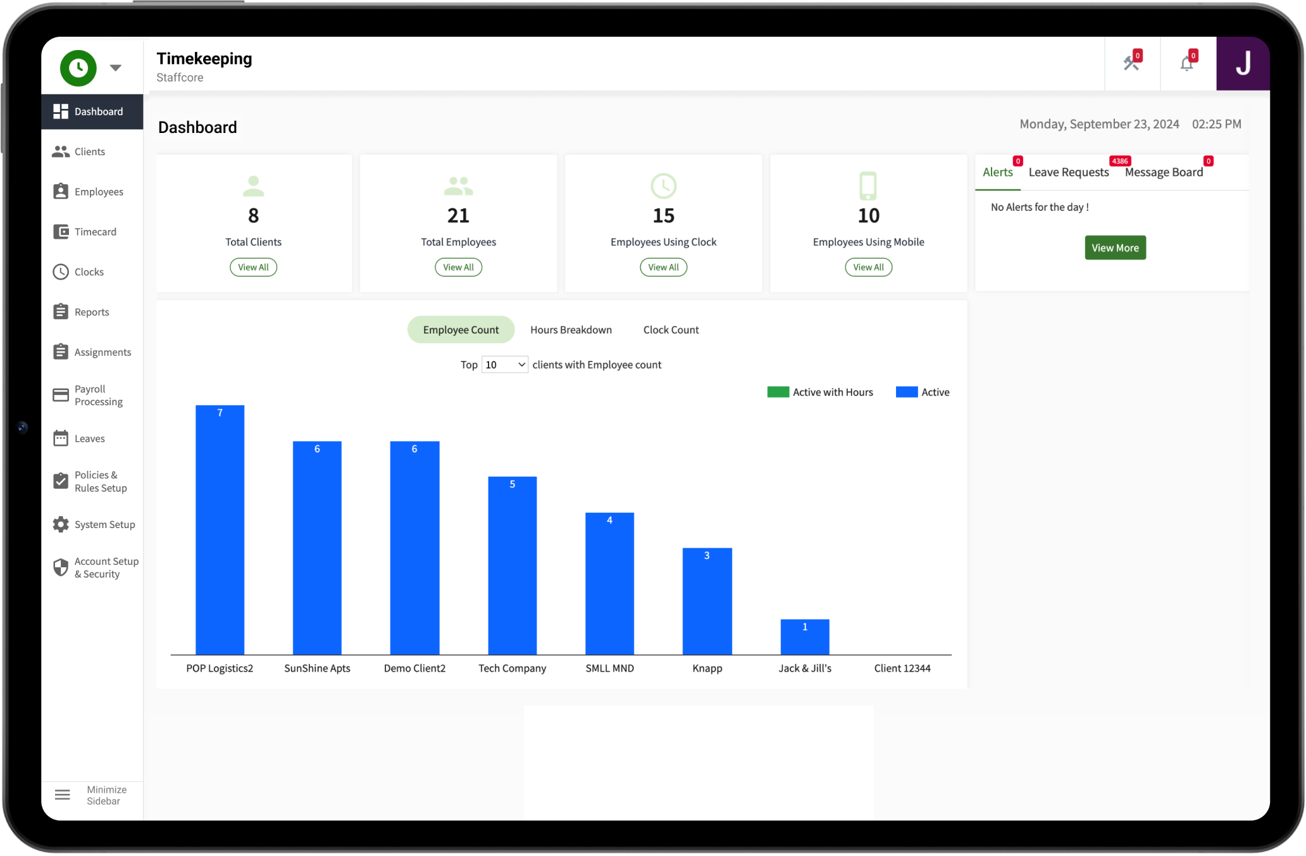Open the Clients page from sidebar
1306x856 pixels.
pyautogui.click(x=89, y=152)
